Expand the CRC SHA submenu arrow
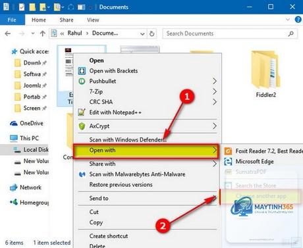Viewport: 303px width, 248px height. pyautogui.click(x=215, y=102)
